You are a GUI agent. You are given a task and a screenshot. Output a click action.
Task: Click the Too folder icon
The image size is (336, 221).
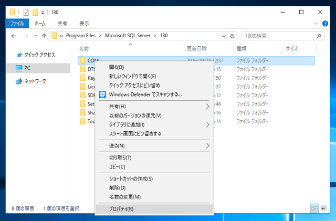83,121
